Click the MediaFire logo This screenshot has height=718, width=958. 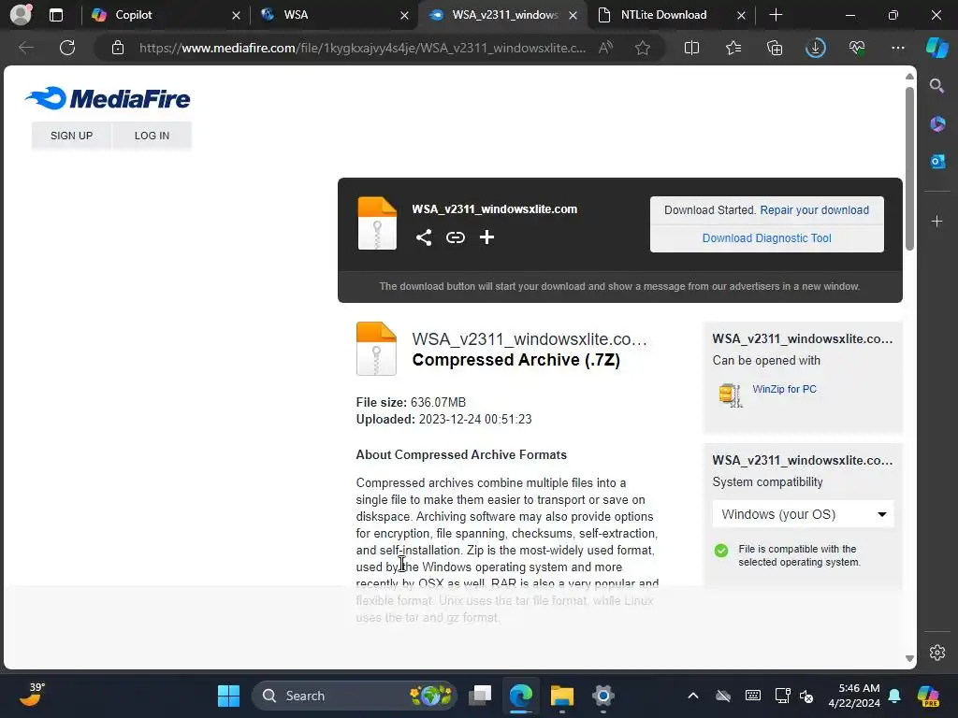[x=108, y=98]
